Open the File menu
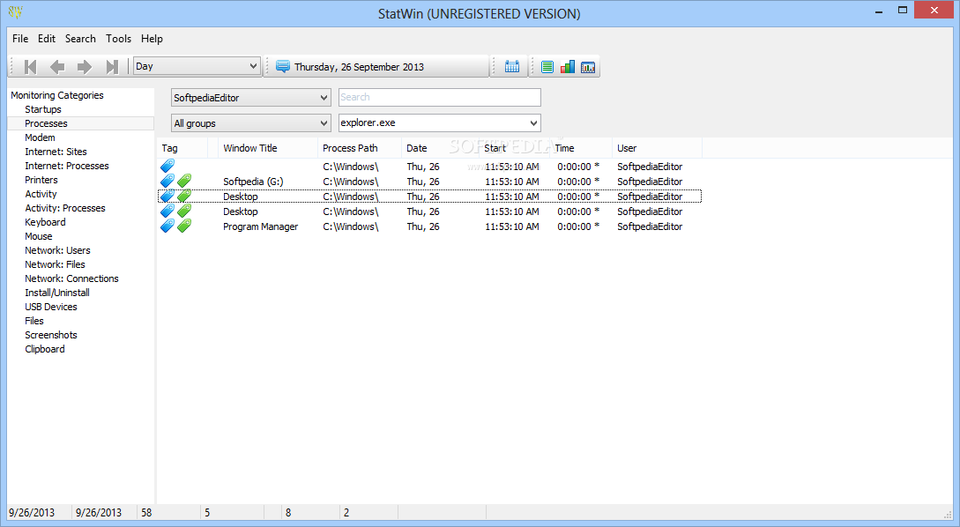960x527 pixels. coord(20,39)
